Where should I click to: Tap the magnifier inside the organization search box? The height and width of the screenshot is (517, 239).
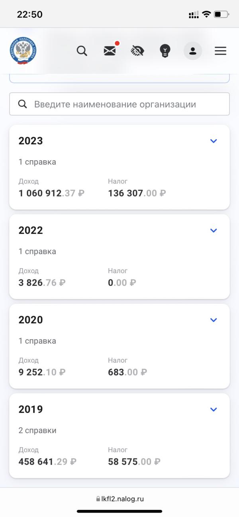(x=23, y=104)
